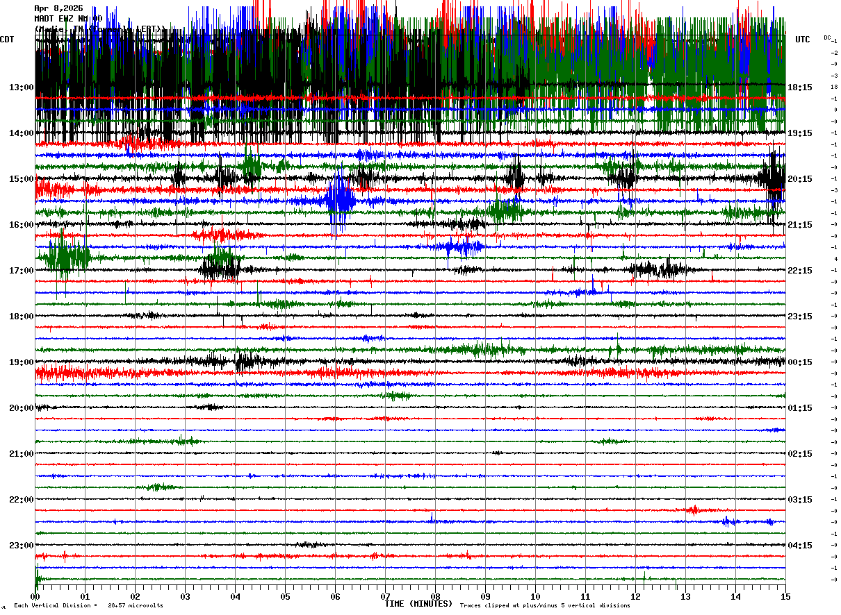Select the 18:00 CDT row label
841x615 pixels.
22,317
